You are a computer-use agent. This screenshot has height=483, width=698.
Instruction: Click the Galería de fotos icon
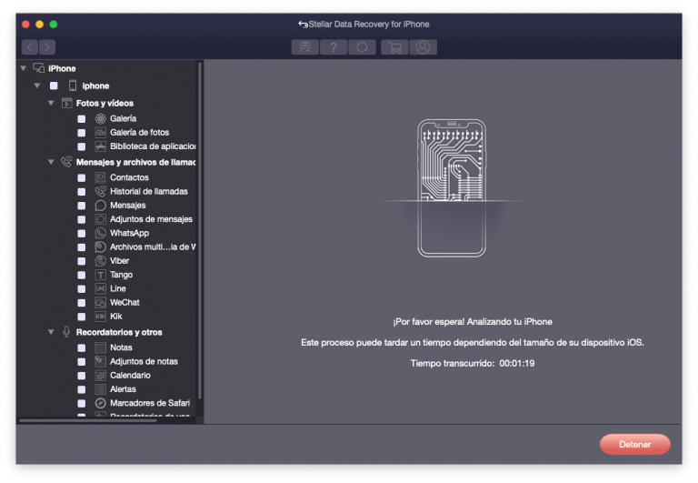coord(101,132)
